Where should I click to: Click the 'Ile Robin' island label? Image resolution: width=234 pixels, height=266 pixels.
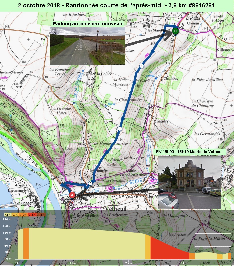[32, 170]
